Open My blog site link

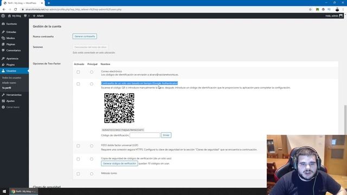tap(15, 16)
